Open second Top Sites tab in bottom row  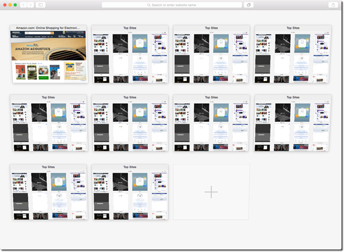click(130, 192)
